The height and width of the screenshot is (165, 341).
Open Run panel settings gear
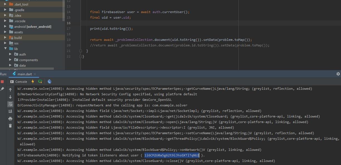[338, 74]
